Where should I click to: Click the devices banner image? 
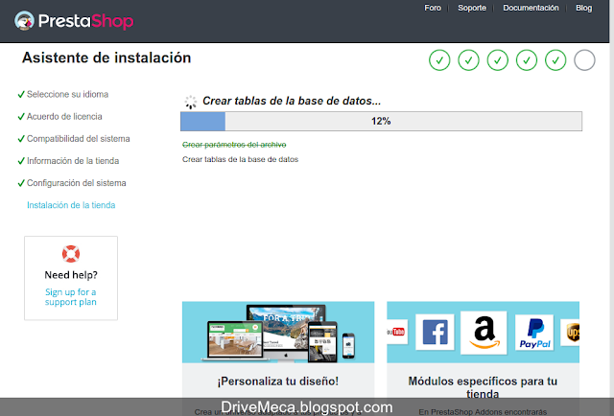pyautogui.click(x=278, y=333)
